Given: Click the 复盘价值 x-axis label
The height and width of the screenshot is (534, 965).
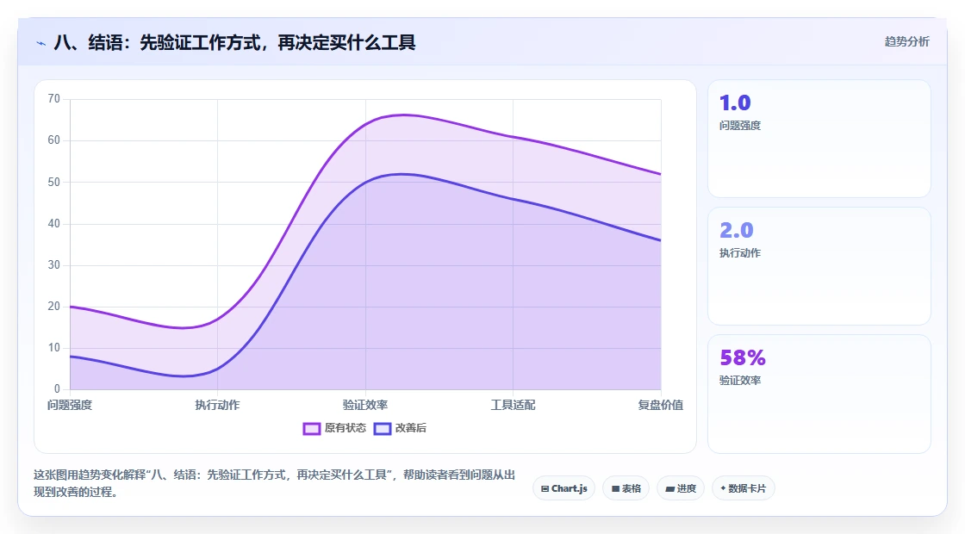Looking at the screenshot, I should 660,405.
